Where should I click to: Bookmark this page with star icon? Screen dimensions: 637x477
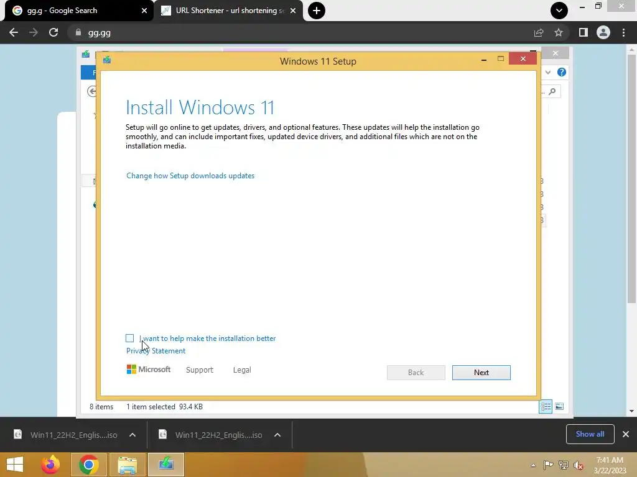click(x=559, y=32)
